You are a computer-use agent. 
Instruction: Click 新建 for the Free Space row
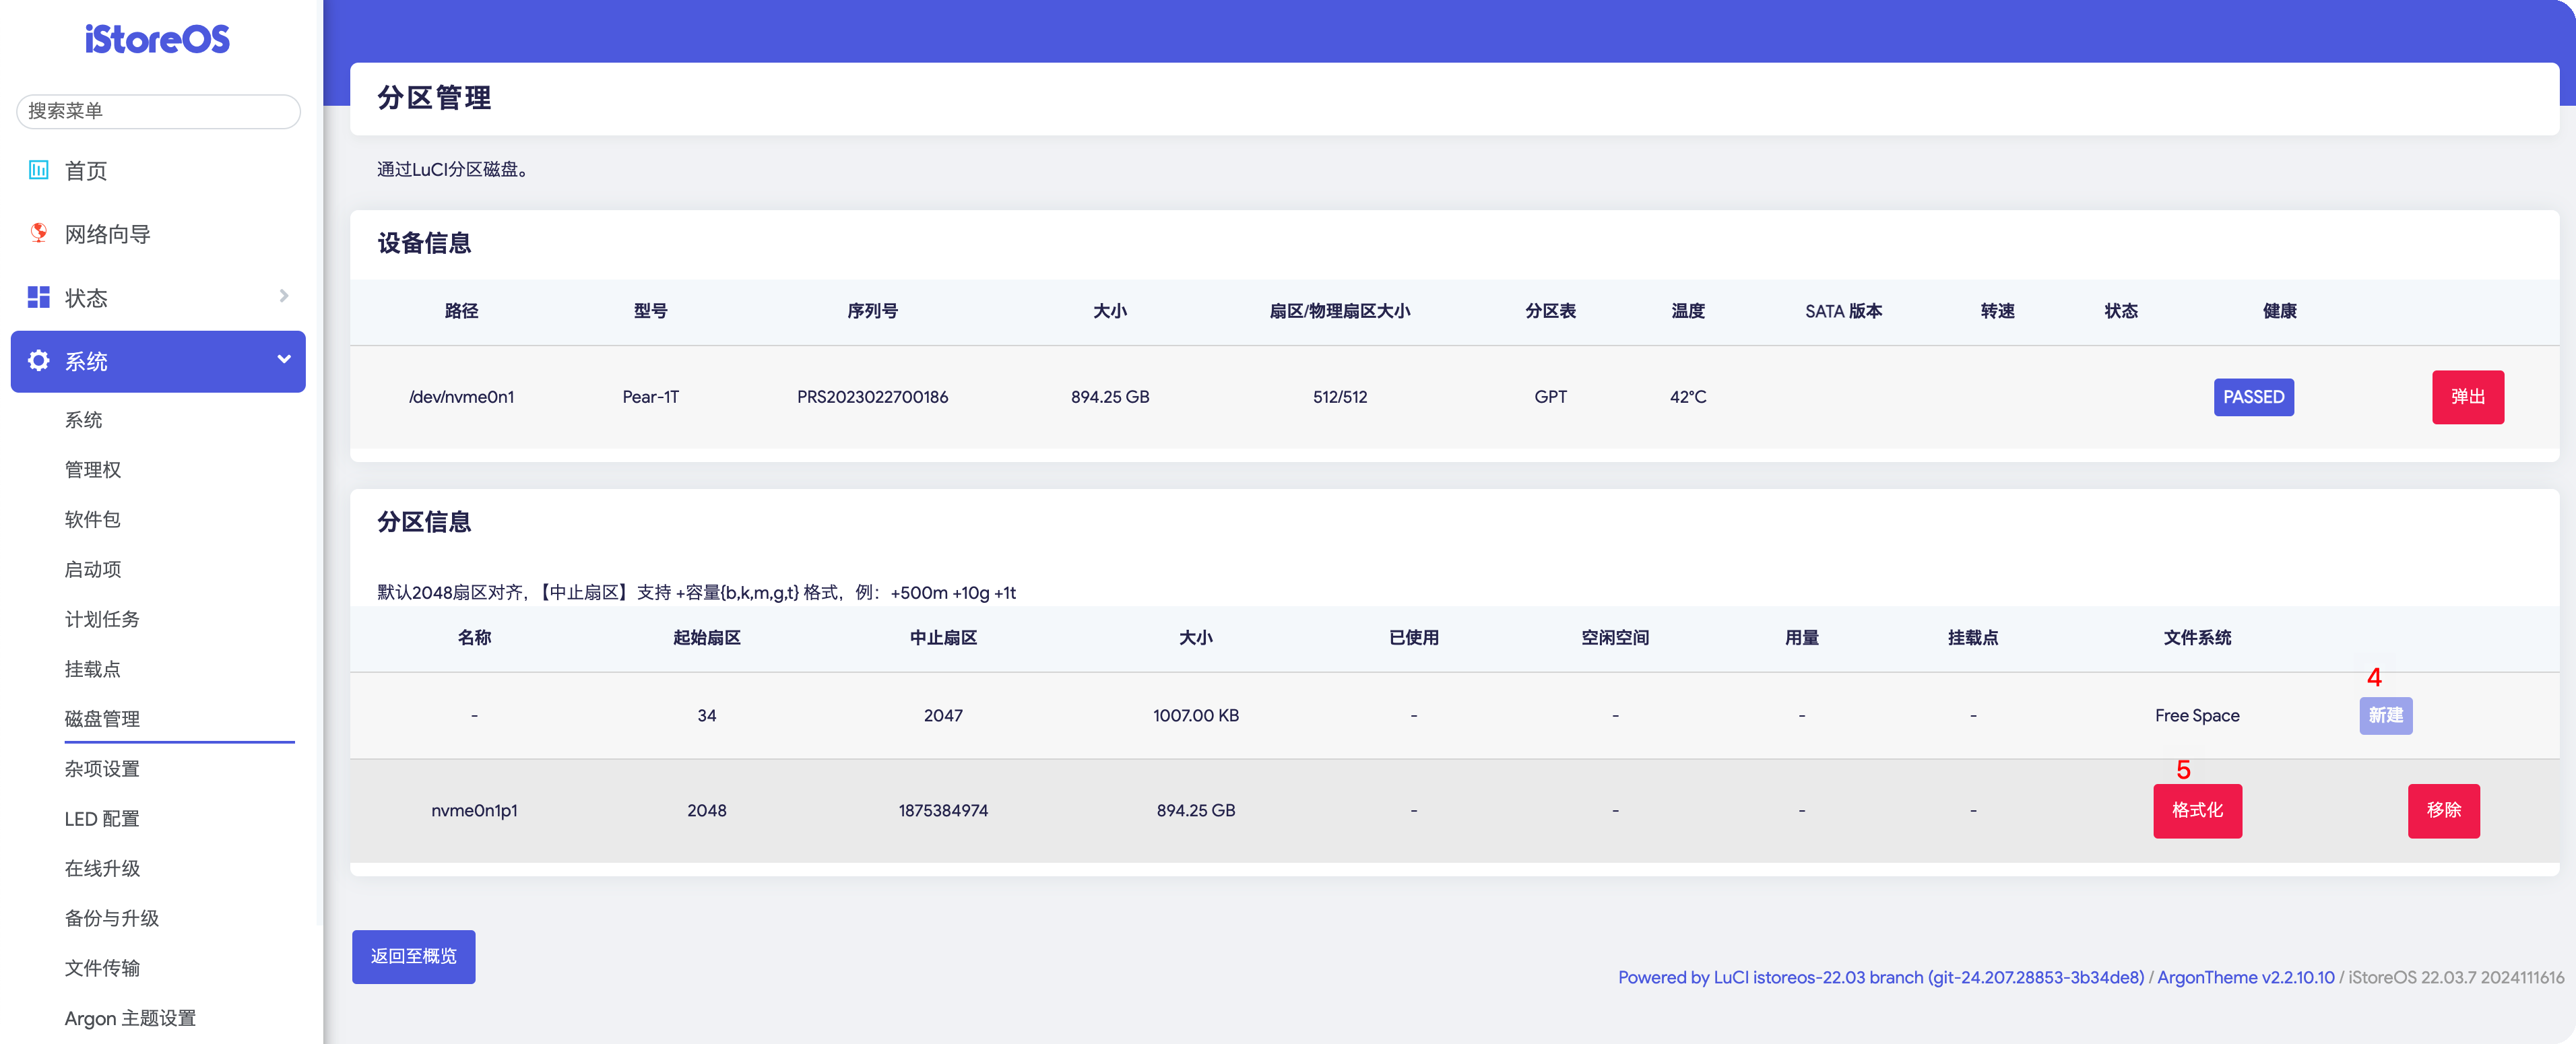pyautogui.click(x=2385, y=716)
